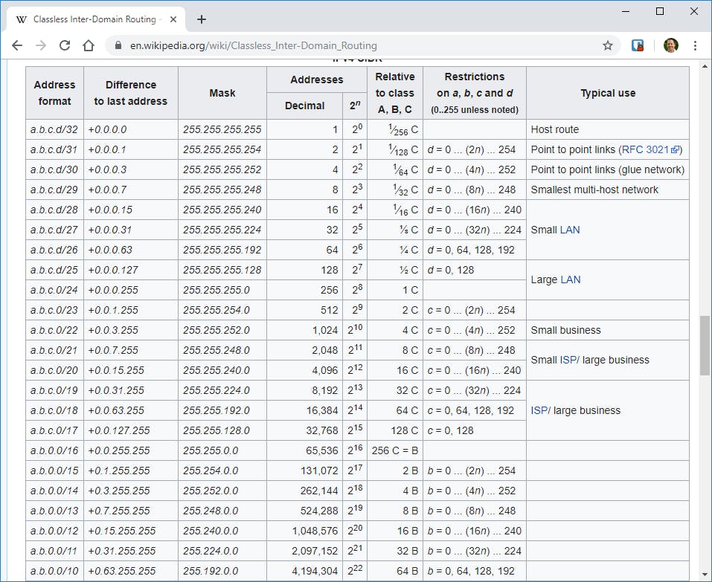Click the browser back arrow
Screen dimensions: 712x582
pos(17,45)
